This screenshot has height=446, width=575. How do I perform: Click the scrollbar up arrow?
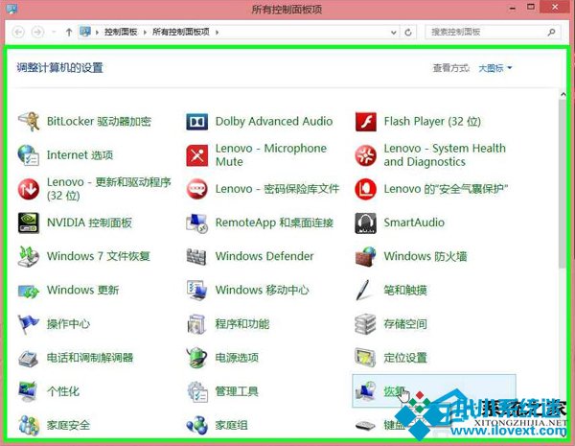click(x=563, y=94)
